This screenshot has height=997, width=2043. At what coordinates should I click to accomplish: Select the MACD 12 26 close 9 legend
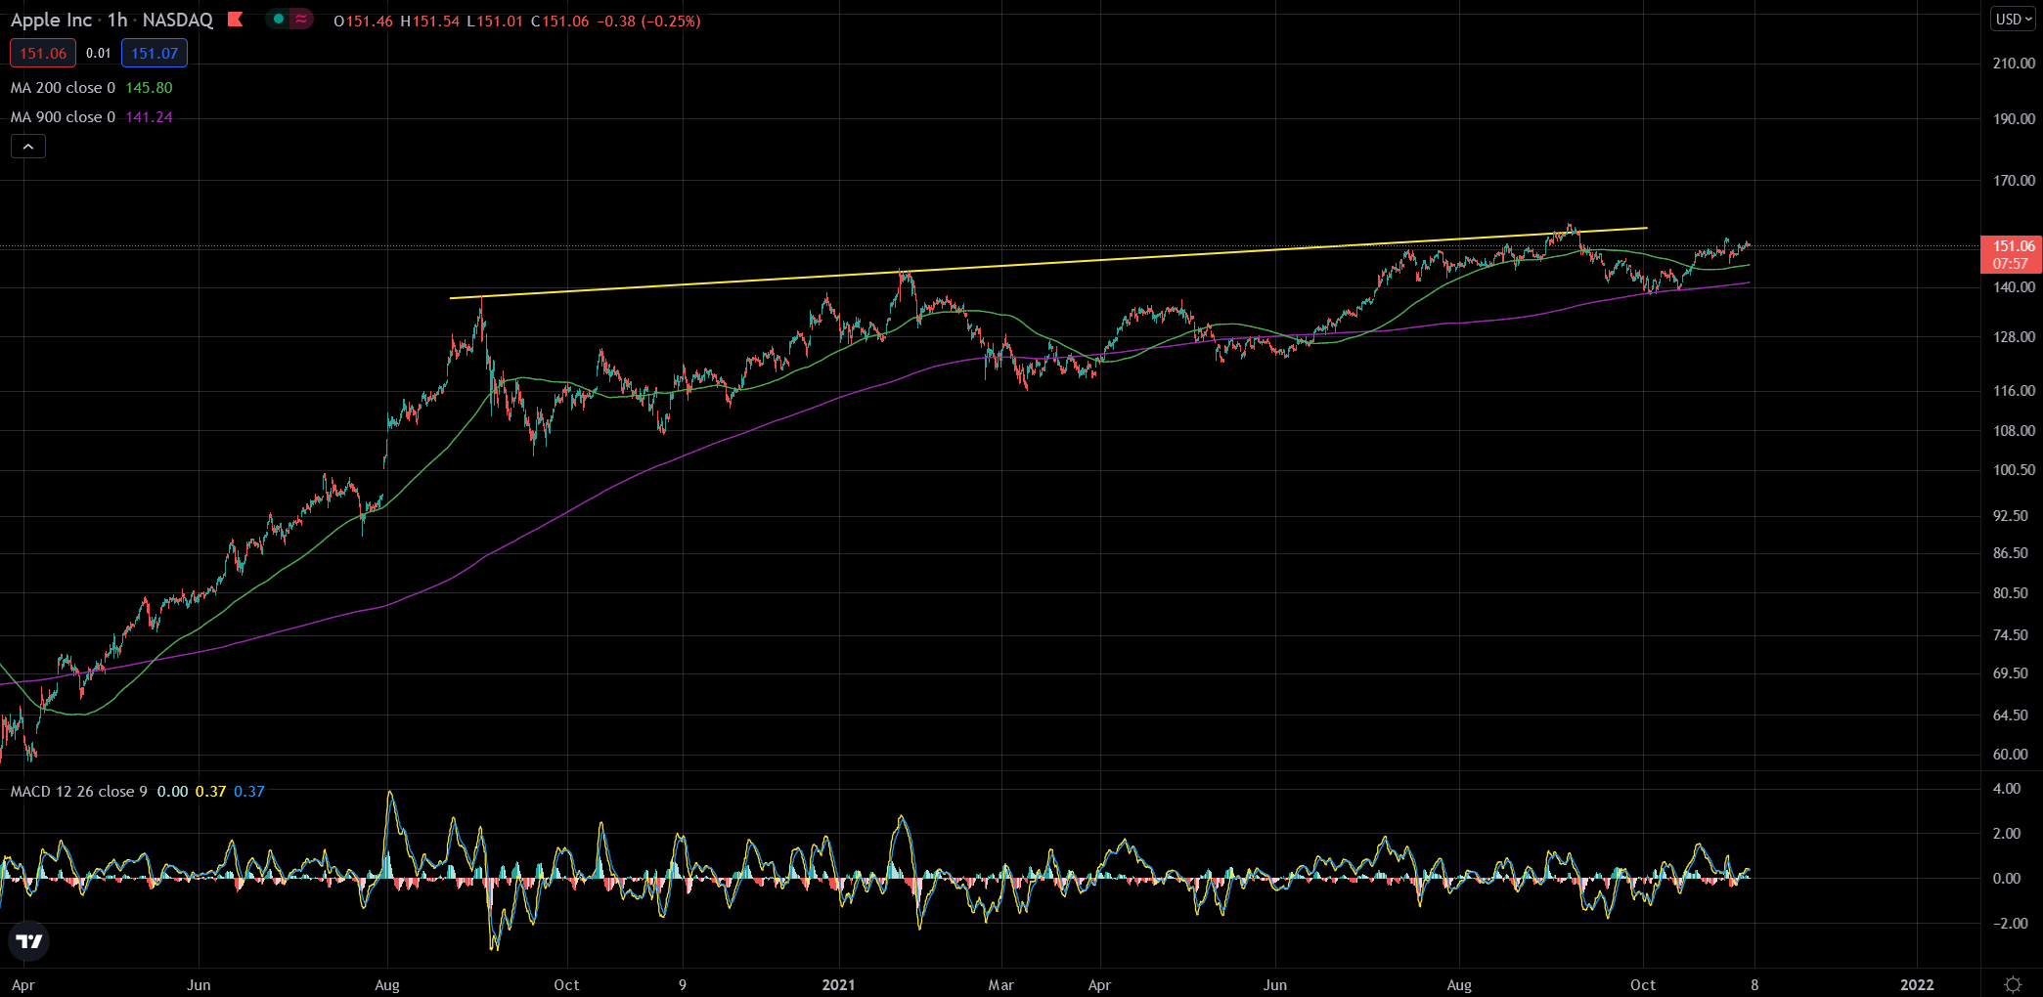pos(79,792)
